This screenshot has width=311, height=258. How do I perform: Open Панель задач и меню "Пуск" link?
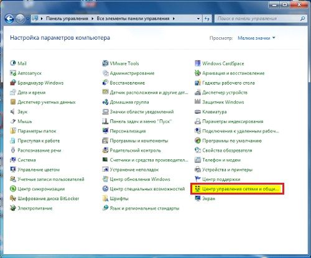click(141, 121)
